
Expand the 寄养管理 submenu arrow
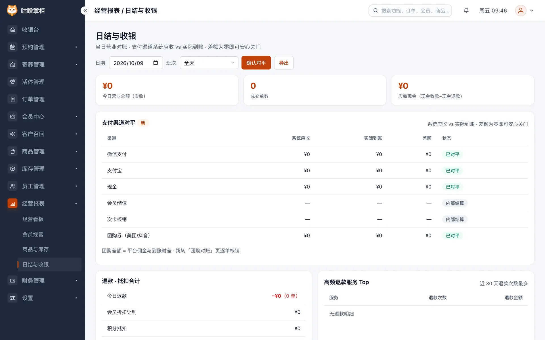76,65
